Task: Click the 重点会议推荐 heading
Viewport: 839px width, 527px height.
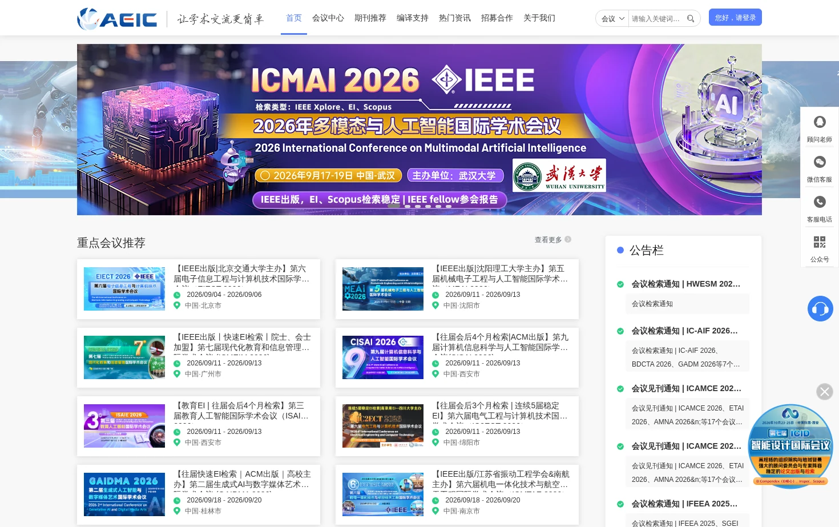Action: tap(111, 243)
